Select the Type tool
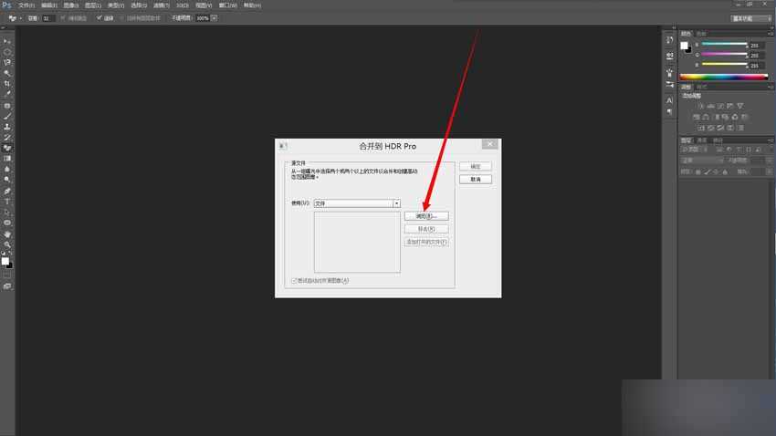 pos(7,202)
